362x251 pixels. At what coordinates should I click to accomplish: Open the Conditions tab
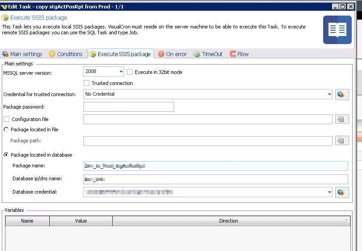66,54
